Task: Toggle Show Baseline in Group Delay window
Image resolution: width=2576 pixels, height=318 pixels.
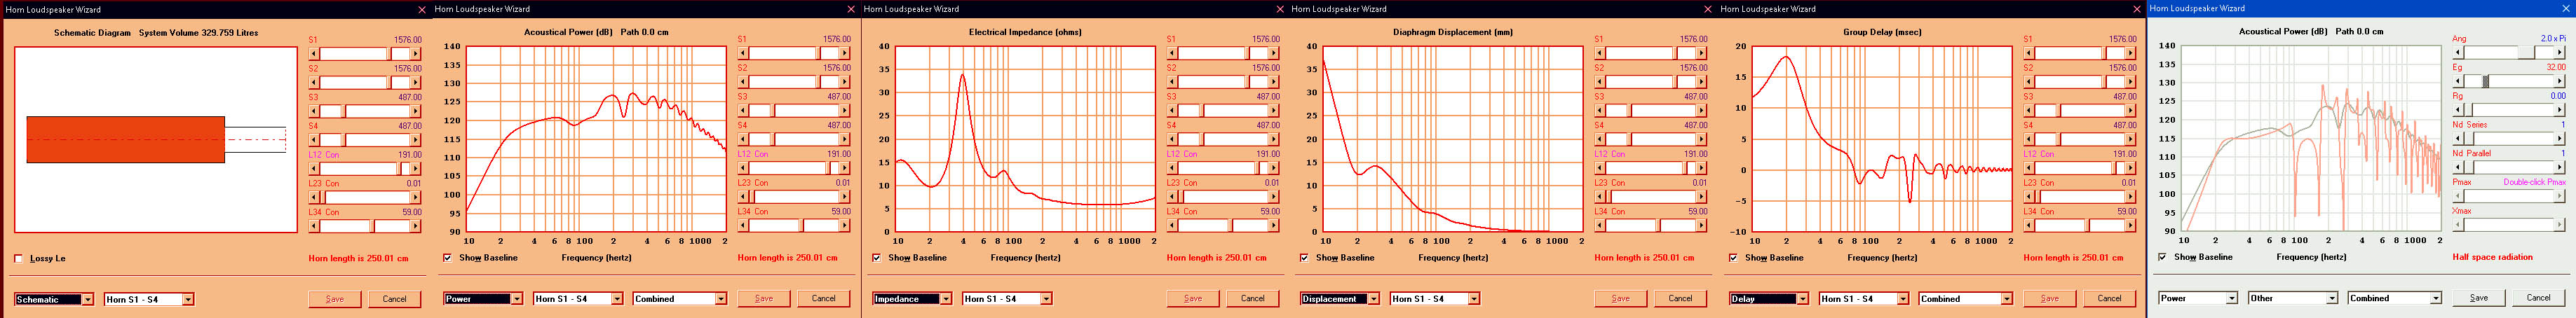Action: coord(1734,258)
